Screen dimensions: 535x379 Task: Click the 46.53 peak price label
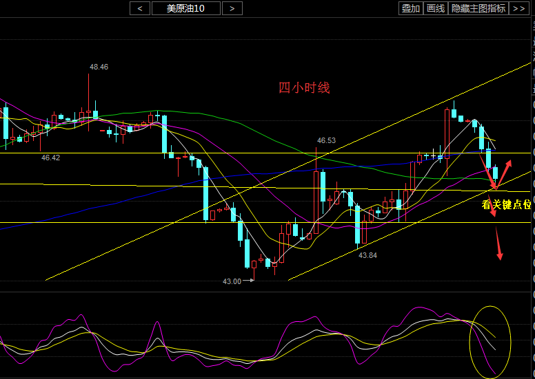326,140
